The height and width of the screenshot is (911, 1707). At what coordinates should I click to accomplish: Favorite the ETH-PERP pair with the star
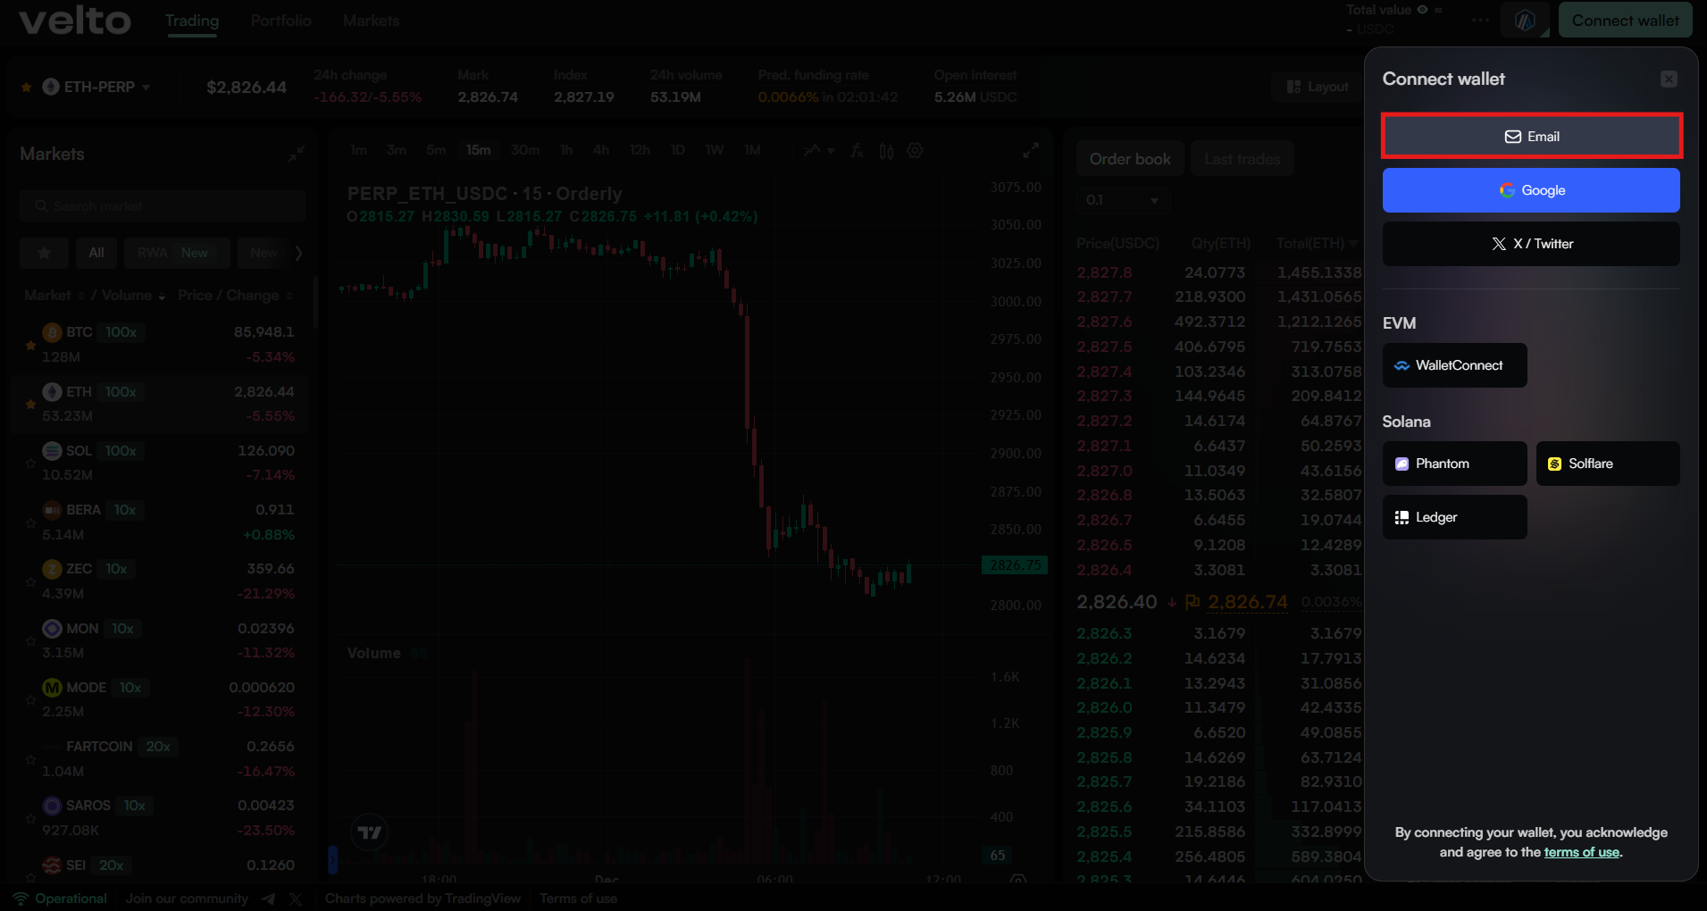coord(26,88)
